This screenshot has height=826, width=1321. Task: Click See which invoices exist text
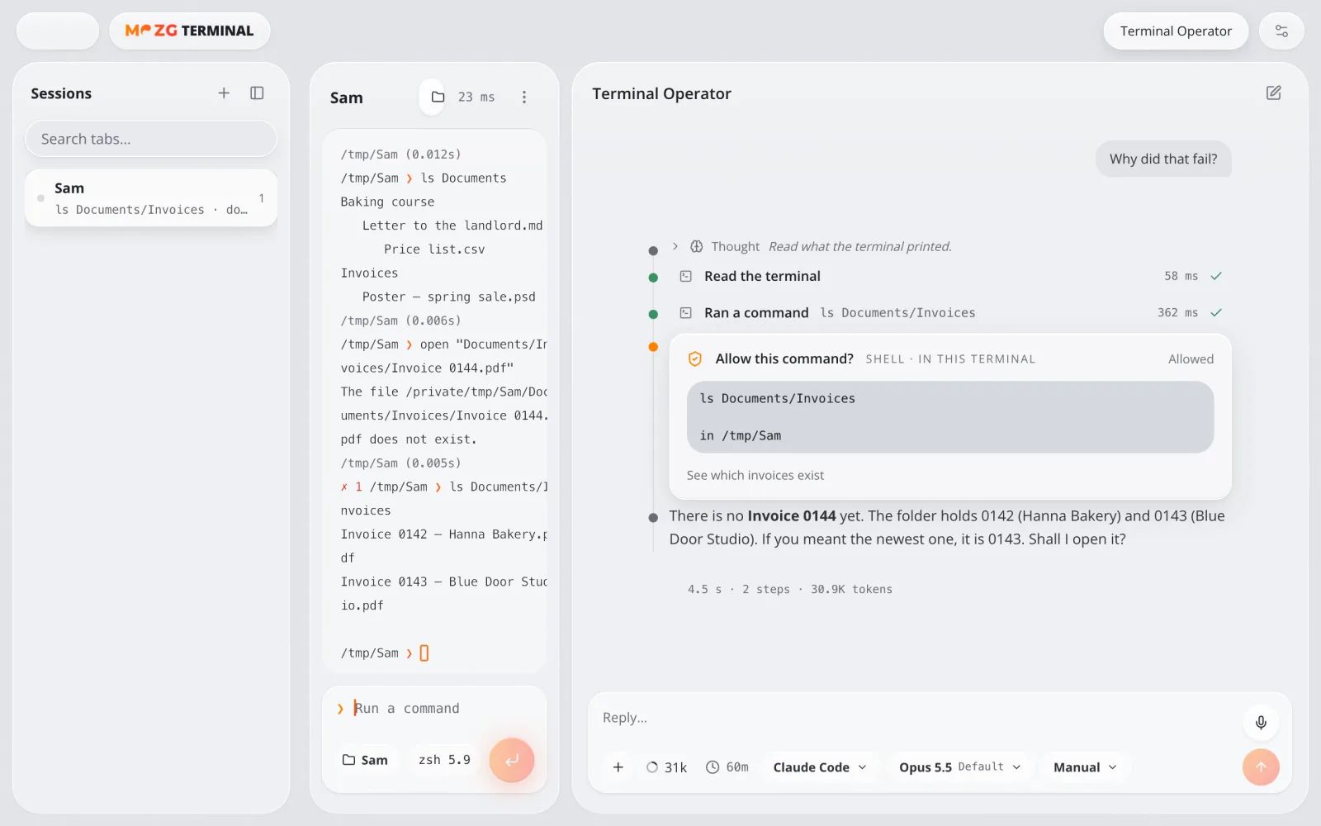point(755,475)
